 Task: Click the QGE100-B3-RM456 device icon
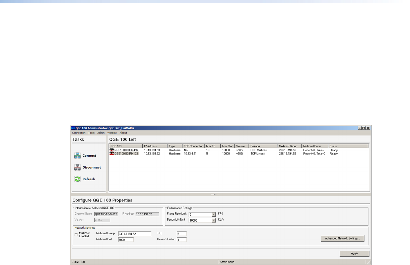tap(112, 150)
